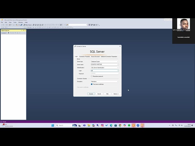Open the Windows Start menu
195x146 pixels.
53,125
